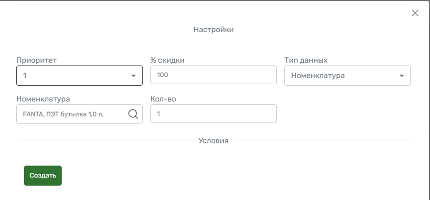Expand the Тип данных dropdown arrow
430x200 pixels.
coord(402,76)
